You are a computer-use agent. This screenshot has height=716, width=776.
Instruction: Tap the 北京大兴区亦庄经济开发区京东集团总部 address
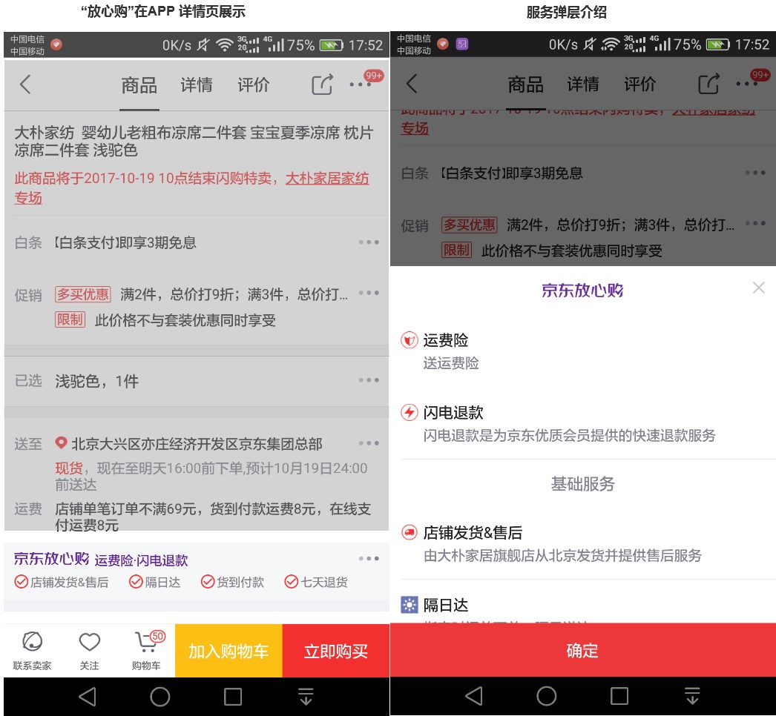(x=197, y=443)
